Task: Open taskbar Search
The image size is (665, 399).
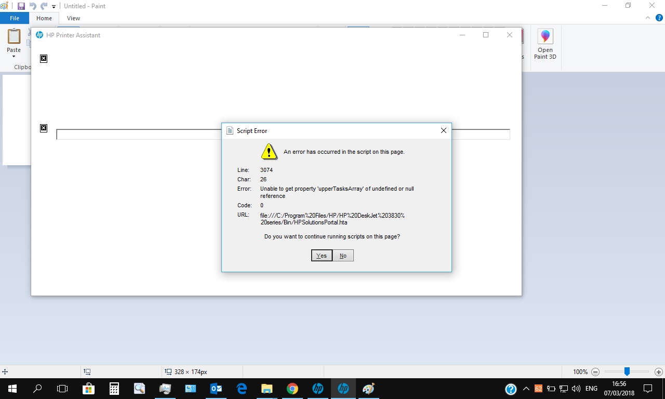Action: (37, 389)
